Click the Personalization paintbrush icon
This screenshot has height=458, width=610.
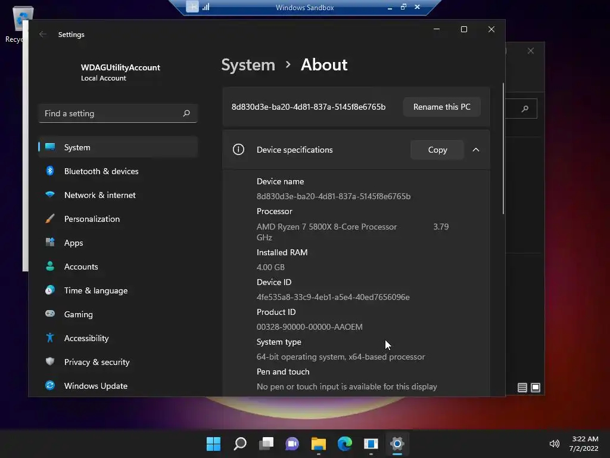[50, 218]
